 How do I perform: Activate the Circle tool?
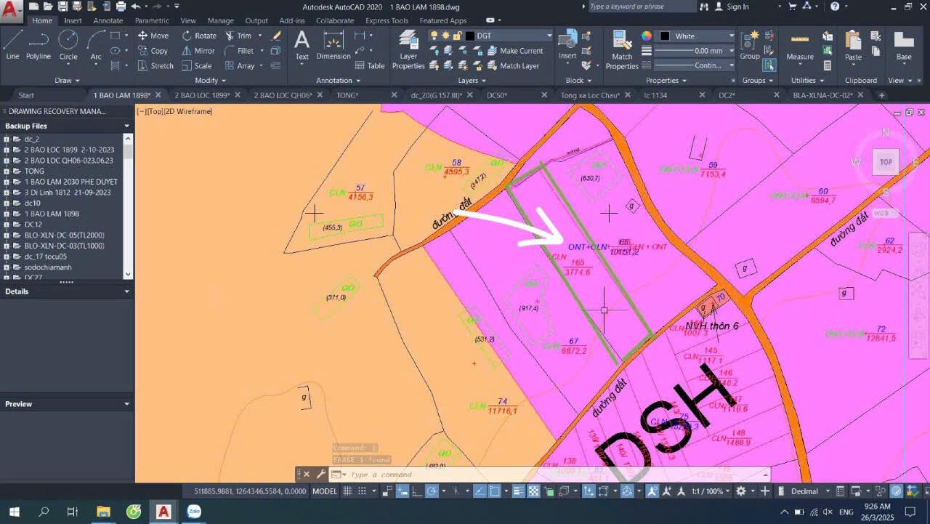pyautogui.click(x=68, y=44)
